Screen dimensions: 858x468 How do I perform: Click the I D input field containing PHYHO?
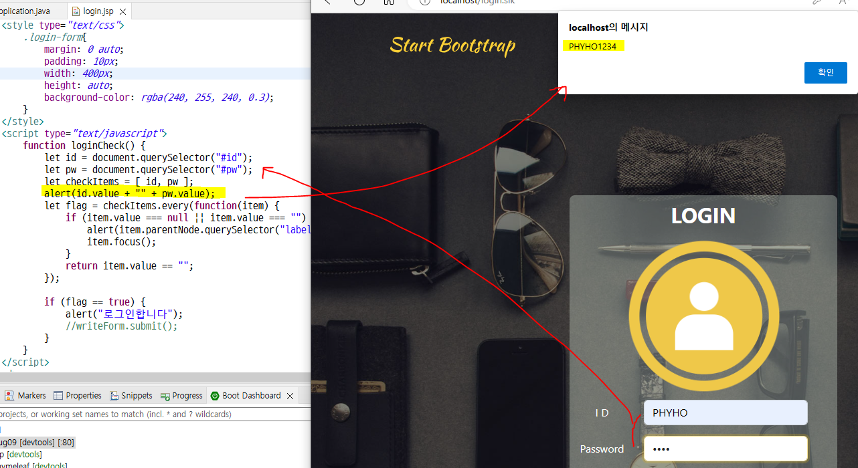(725, 413)
